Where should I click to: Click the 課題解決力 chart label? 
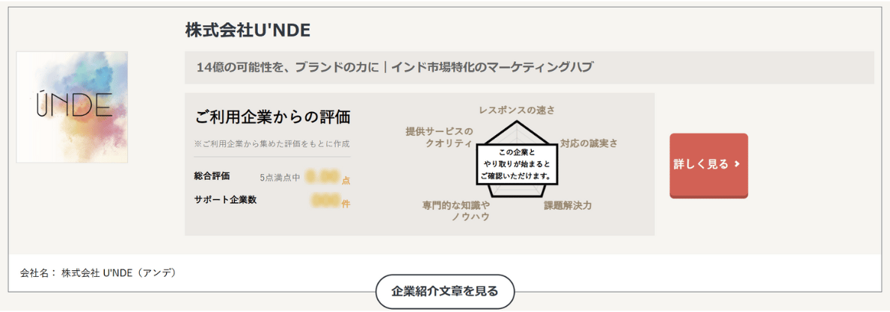tap(568, 205)
